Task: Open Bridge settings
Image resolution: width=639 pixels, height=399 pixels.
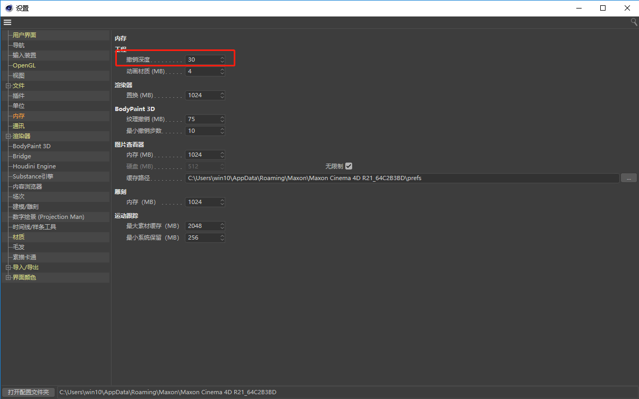Action: coord(22,156)
